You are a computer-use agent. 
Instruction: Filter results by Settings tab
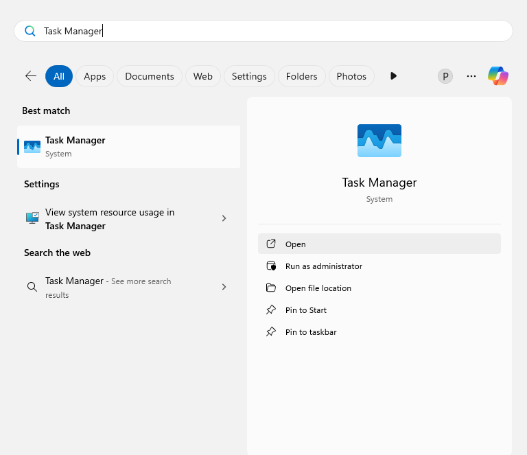coord(249,76)
